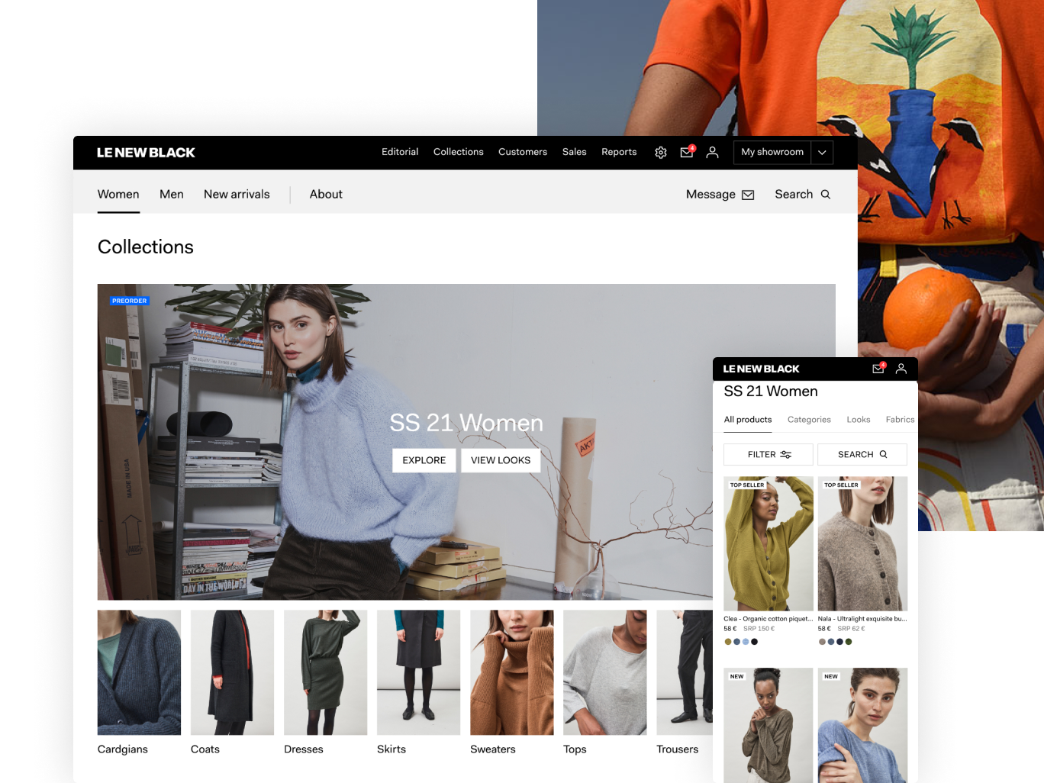Open the settings gear in the top bar
This screenshot has height=783, width=1044.
pyautogui.click(x=661, y=153)
